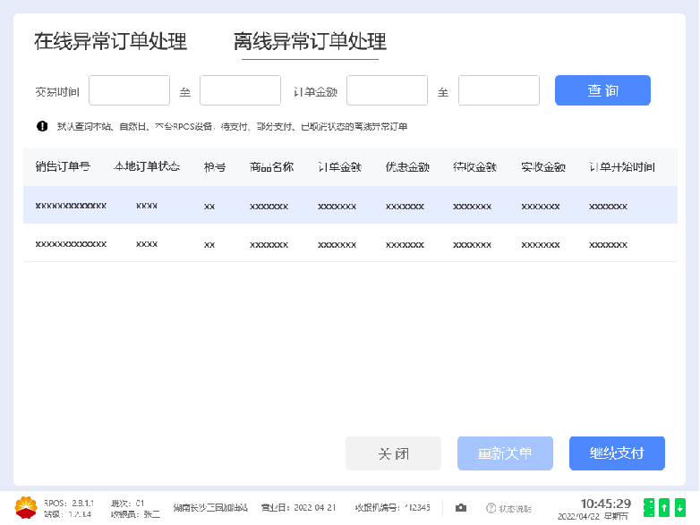Click the camera icon in status bar
Image resolution: width=700 pixels, height=525 pixels.
click(461, 508)
